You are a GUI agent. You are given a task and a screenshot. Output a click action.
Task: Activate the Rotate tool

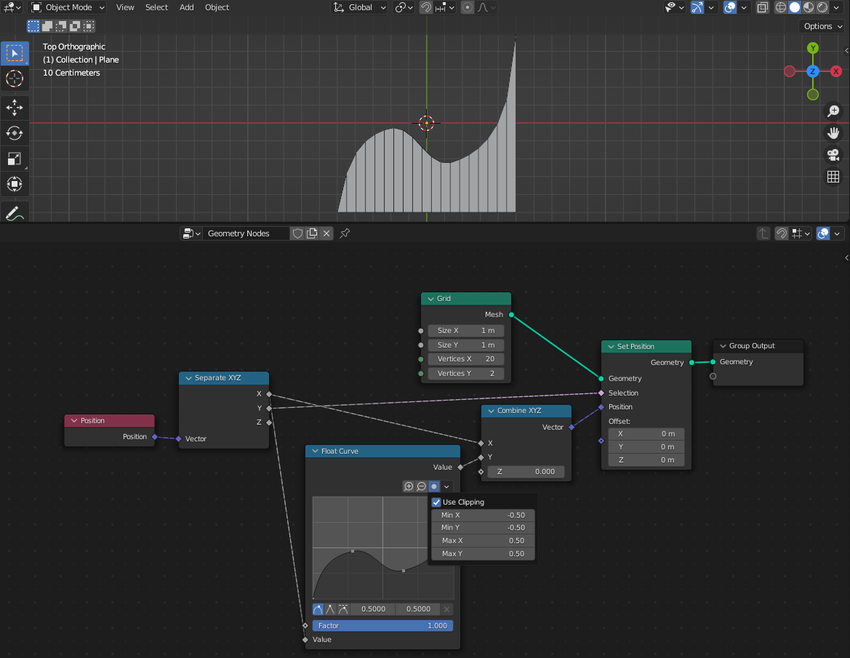click(x=14, y=133)
